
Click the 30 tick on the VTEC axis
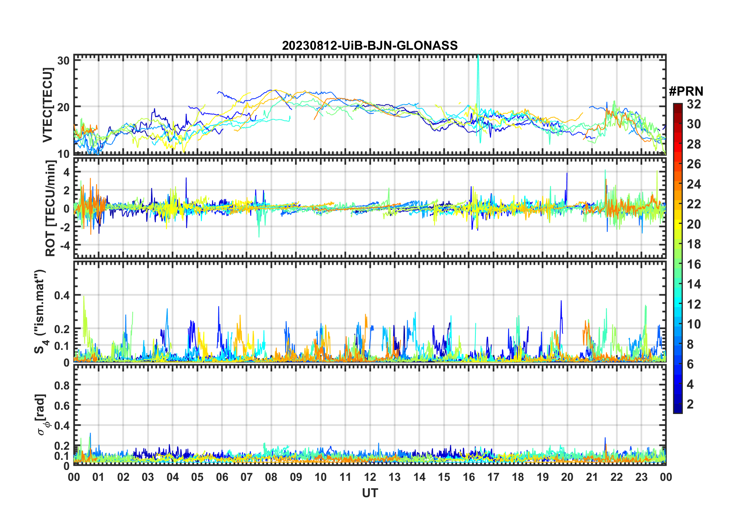63,61
